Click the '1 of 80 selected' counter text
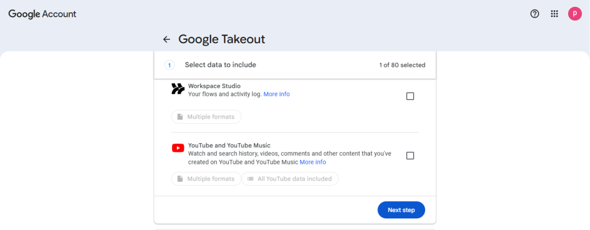The width and height of the screenshot is (590, 230). [x=402, y=65]
